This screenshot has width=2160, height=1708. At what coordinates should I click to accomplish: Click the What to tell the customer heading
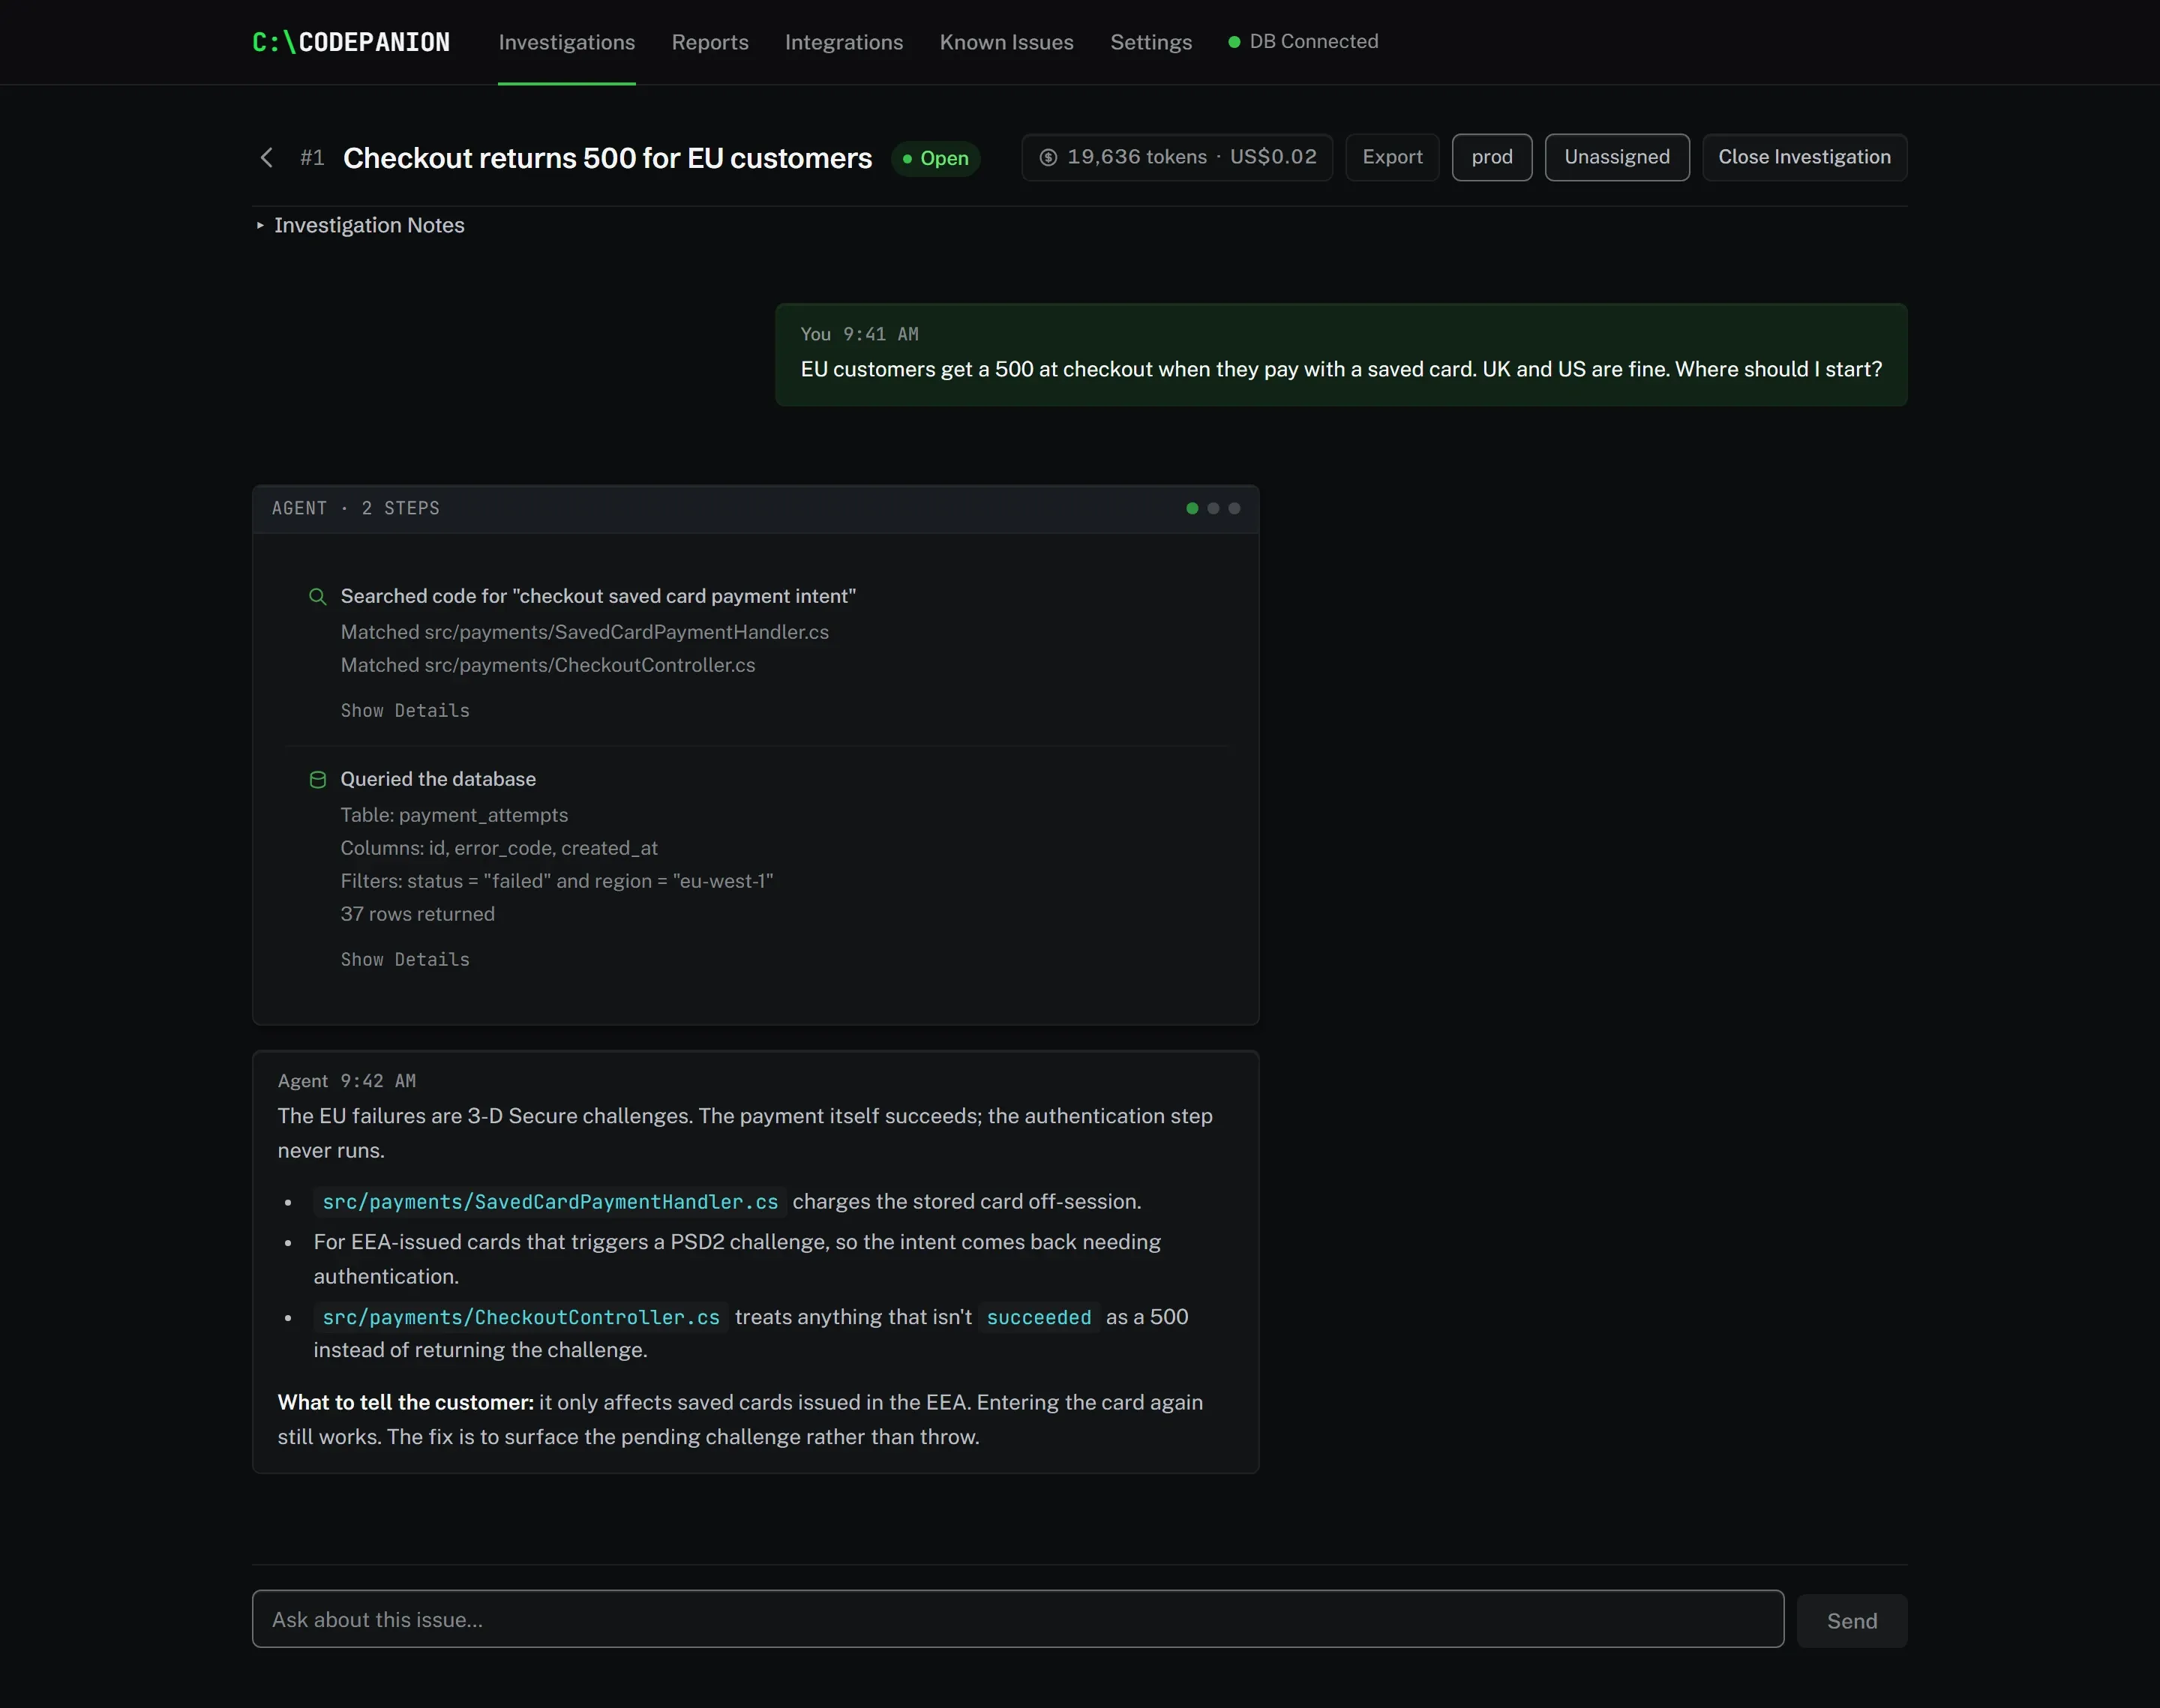(405, 1402)
